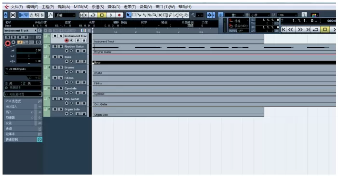This screenshot has height=176, width=338.
Task: Expand MIDI 插入 inspector section
Action: tap(23, 107)
